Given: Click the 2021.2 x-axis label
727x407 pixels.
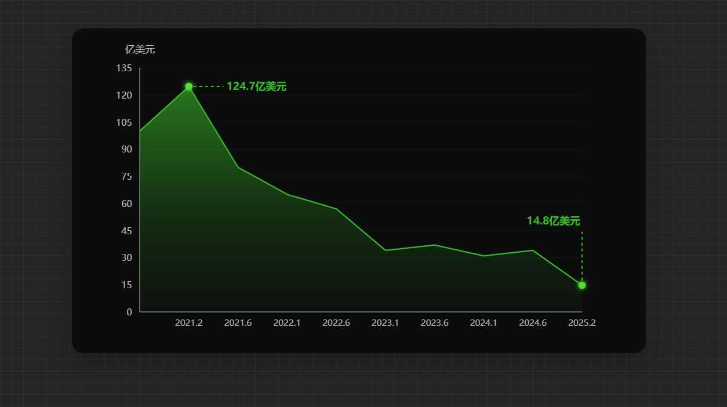Looking at the screenshot, I should pos(189,323).
